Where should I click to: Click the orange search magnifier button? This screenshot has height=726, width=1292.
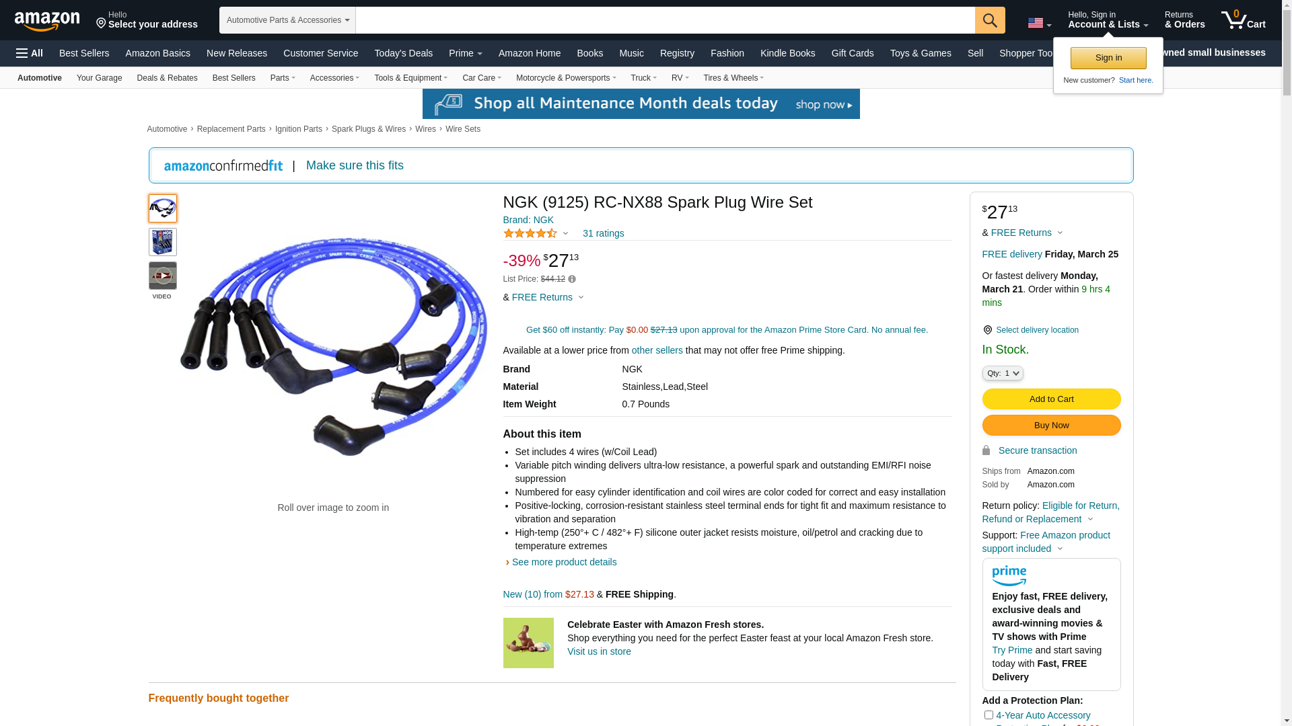(x=990, y=20)
